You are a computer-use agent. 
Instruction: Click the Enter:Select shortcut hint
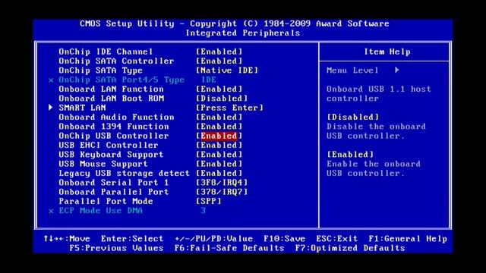tap(132, 239)
